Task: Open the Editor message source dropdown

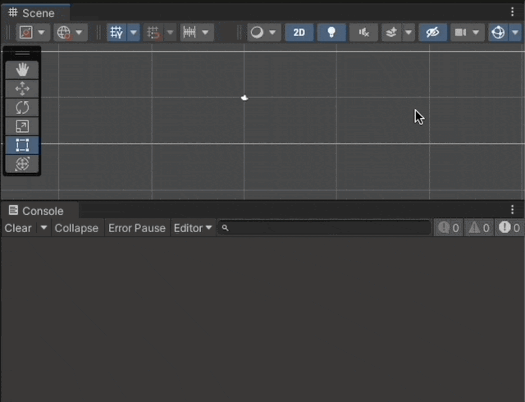Action: [x=193, y=228]
